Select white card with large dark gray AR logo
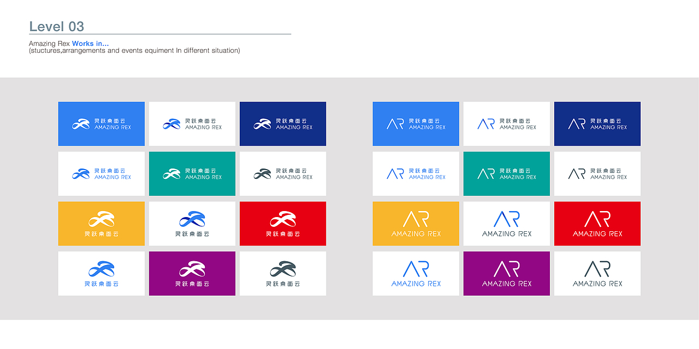Screen dimensions: 699x349 coord(597,273)
